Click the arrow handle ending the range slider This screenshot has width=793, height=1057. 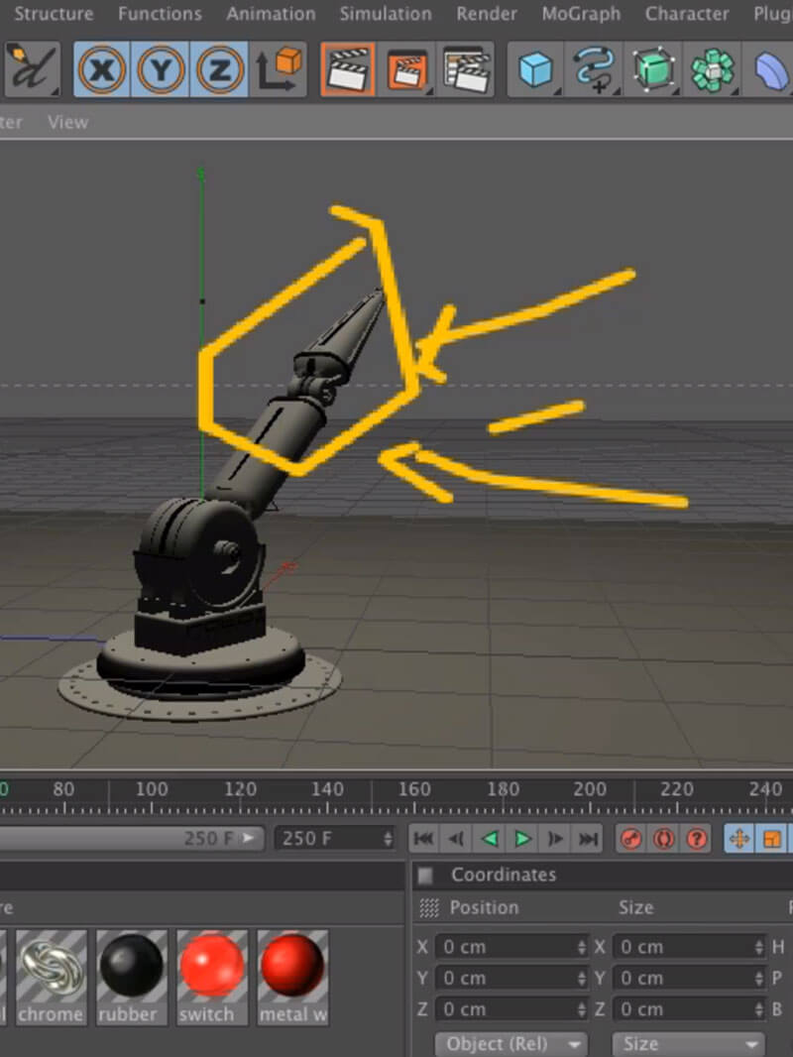[x=249, y=839]
